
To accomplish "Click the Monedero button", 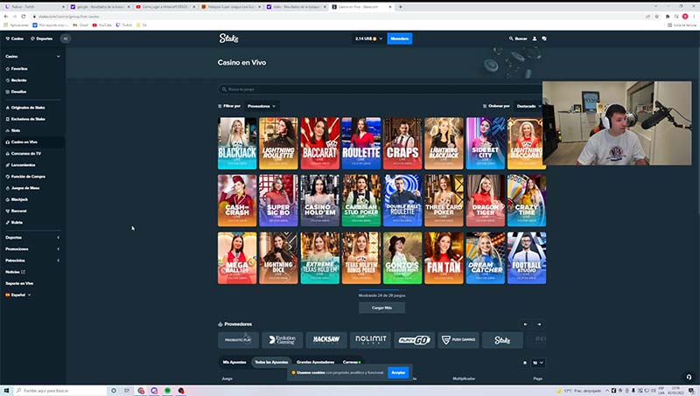I will coord(400,38).
